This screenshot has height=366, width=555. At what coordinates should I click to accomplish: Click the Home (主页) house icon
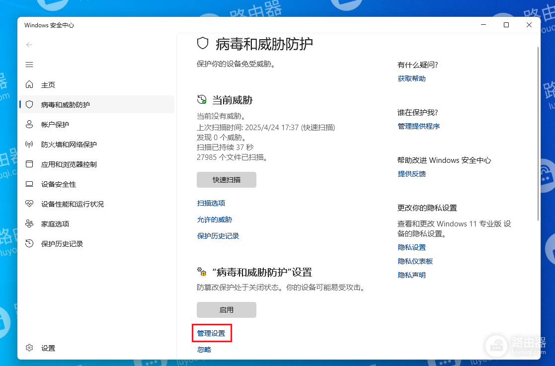[29, 85]
